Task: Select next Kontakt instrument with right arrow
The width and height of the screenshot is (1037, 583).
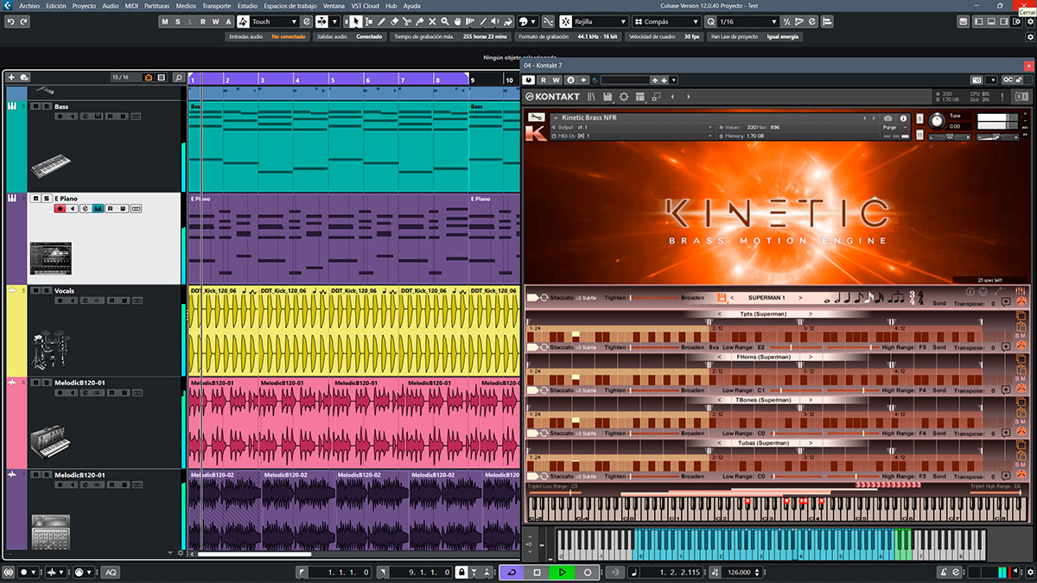Action: 687,96
